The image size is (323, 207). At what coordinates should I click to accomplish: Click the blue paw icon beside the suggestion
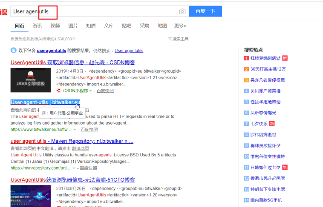[x=13, y=50]
